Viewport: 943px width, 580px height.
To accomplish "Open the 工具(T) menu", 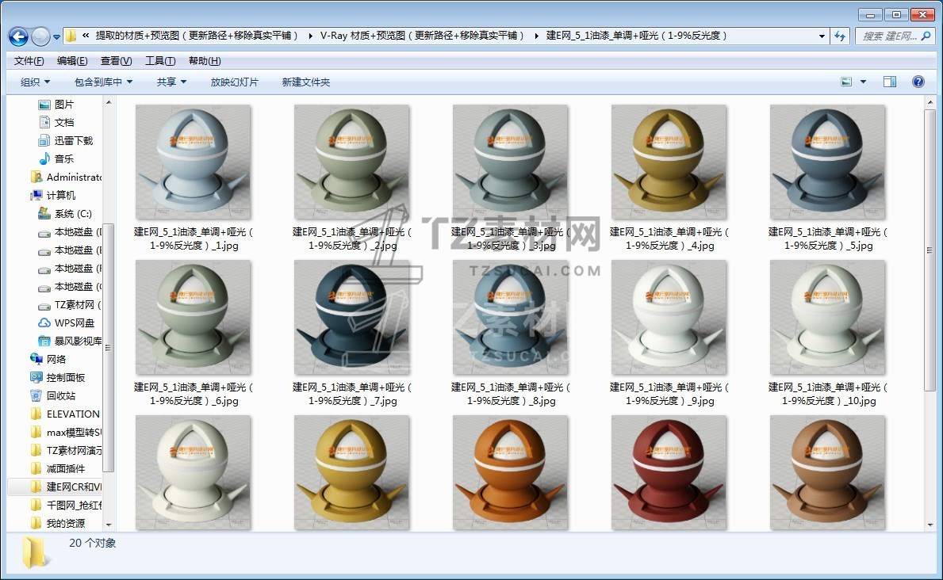I will 159,61.
